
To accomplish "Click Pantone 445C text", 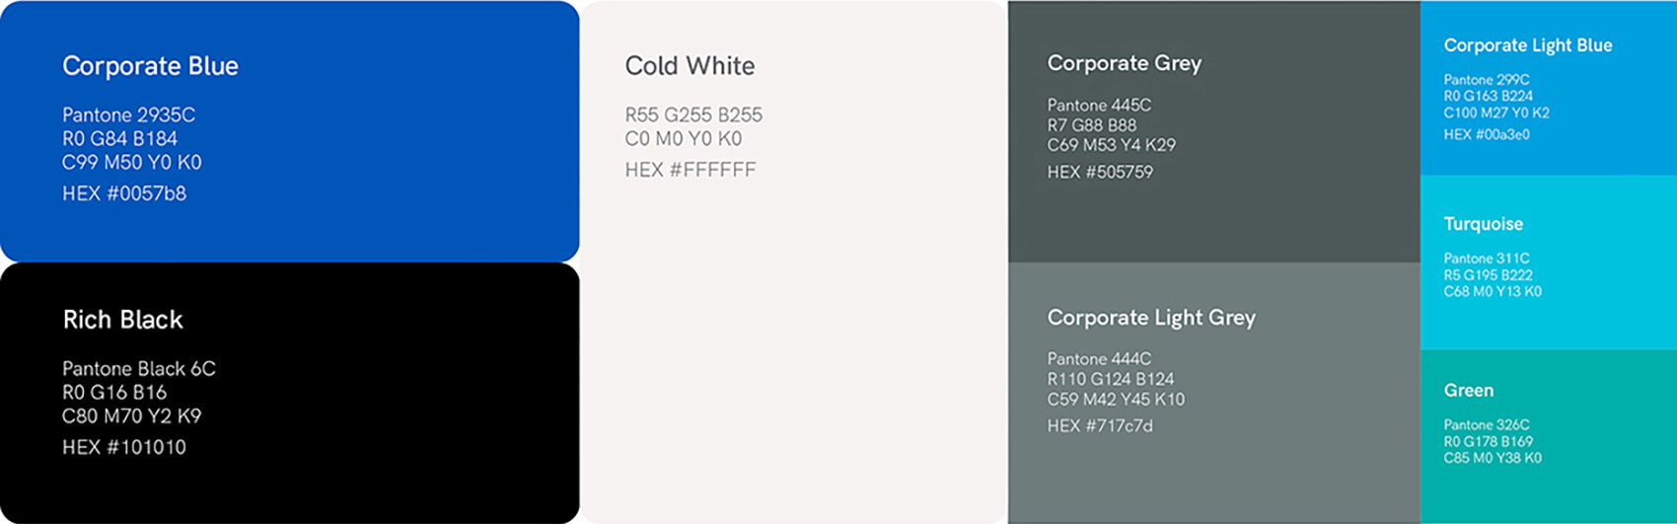I will 1099,105.
